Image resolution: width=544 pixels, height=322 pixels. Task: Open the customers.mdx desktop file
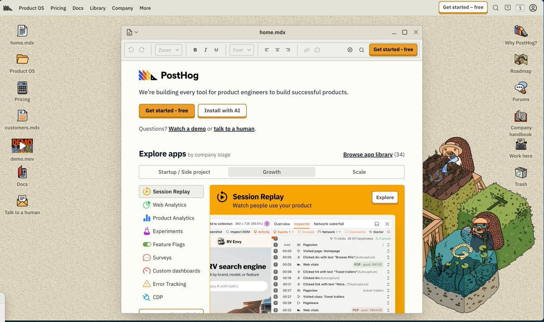[22, 115]
